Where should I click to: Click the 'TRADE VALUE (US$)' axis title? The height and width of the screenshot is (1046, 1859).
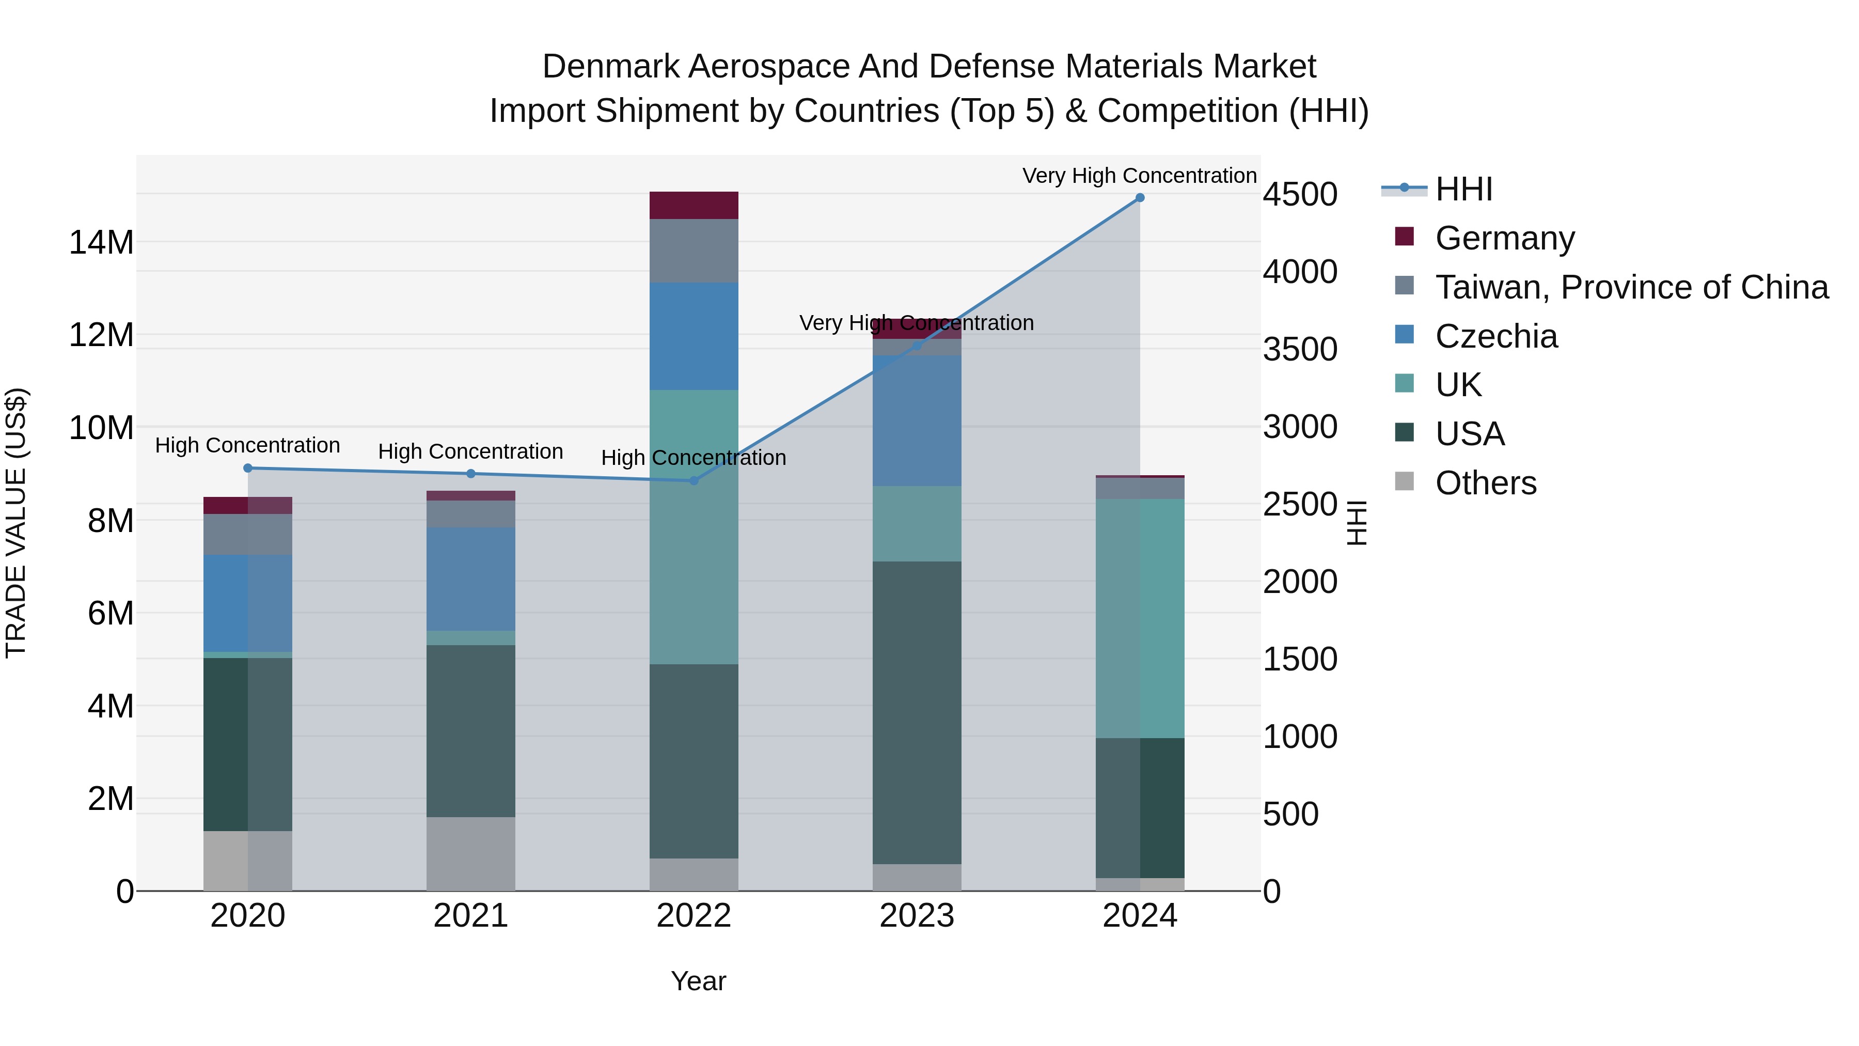[16, 523]
